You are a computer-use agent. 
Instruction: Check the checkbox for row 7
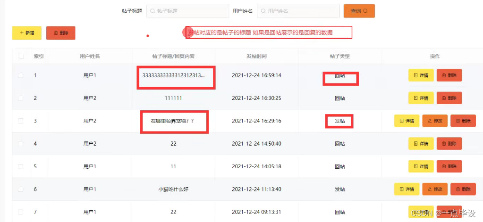pos(21,212)
